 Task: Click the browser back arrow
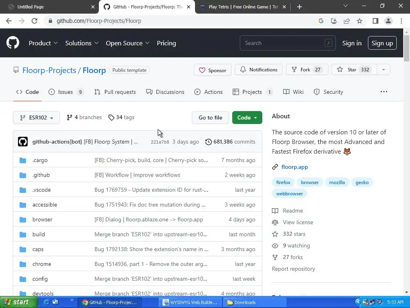[9, 21]
